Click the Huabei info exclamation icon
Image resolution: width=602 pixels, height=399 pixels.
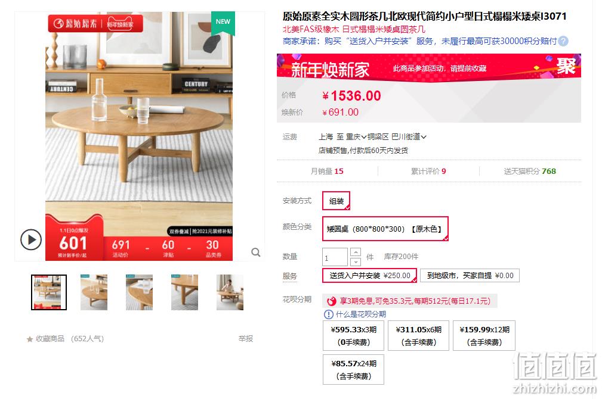[x=329, y=314]
